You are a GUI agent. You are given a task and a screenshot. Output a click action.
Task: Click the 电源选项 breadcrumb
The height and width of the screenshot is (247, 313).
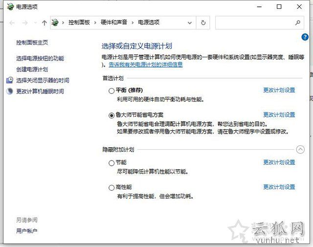pos(149,22)
